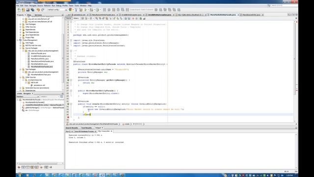Screen dimensions: 314x177
Task: Click the Clean and Build icon
Action: [80, 10]
